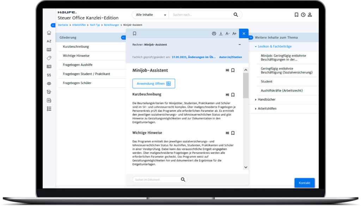The height and width of the screenshot is (206, 361).
Task: Click the document scrollbar down arrow
Action: click(246, 167)
